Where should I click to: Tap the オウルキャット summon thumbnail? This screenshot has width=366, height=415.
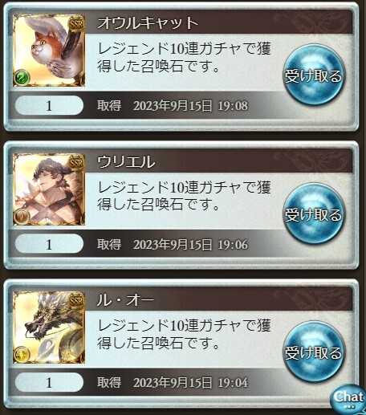coord(49,51)
